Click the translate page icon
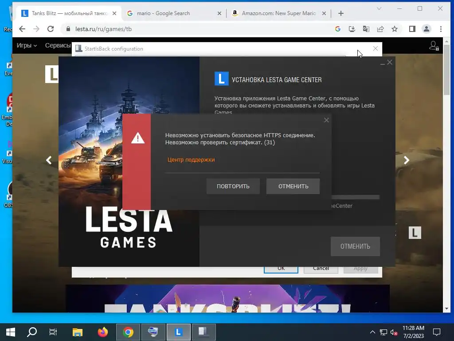The image size is (454, 341). pos(366,29)
